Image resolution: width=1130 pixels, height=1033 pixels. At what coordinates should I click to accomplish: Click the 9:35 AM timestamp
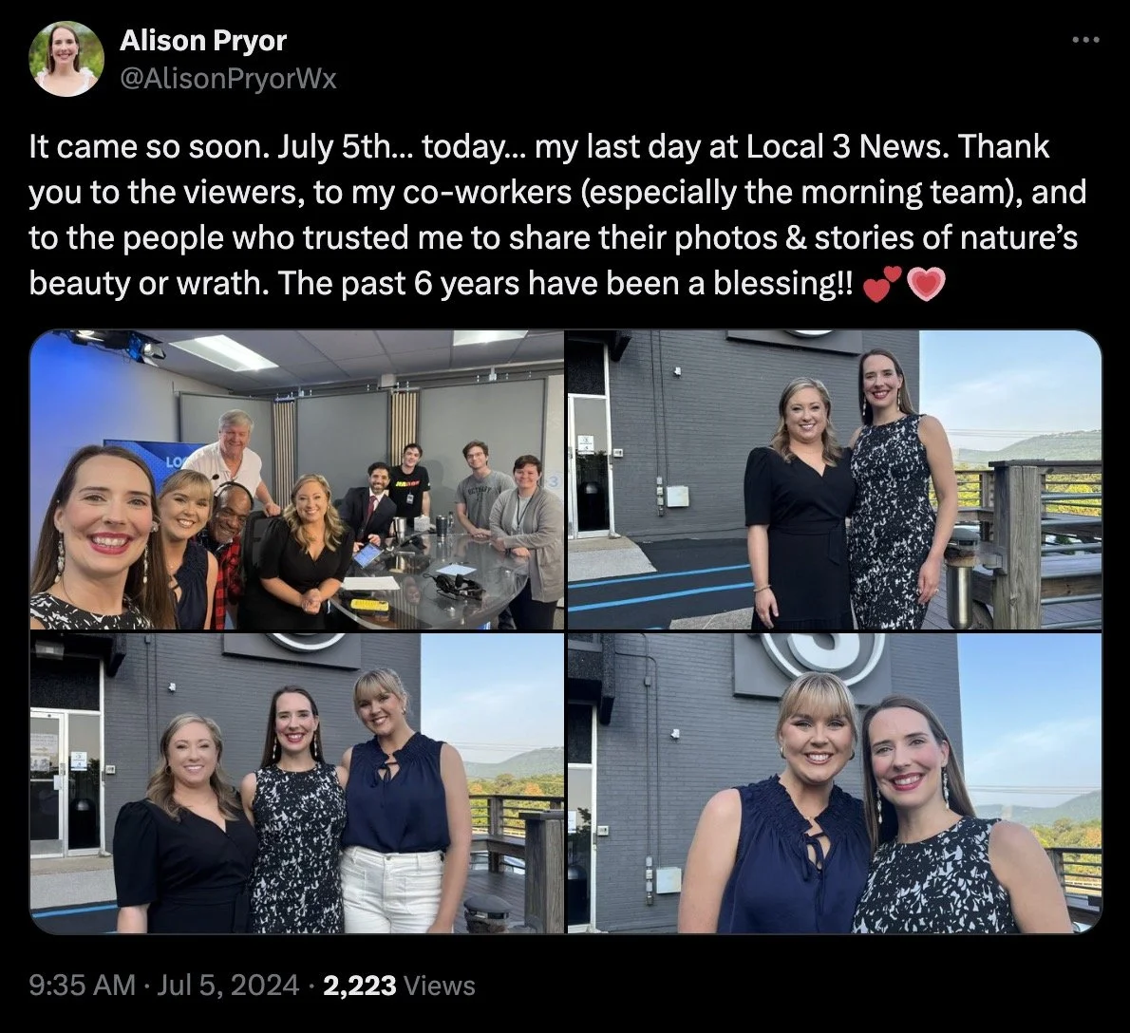click(x=83, y=985)
